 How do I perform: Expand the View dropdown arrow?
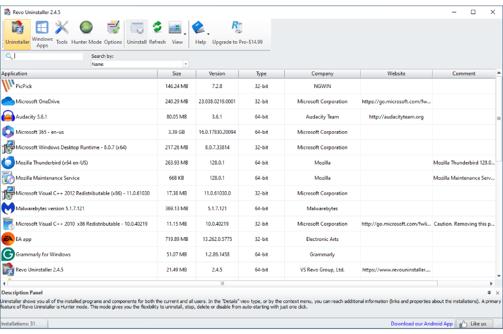tap(185, 34)
